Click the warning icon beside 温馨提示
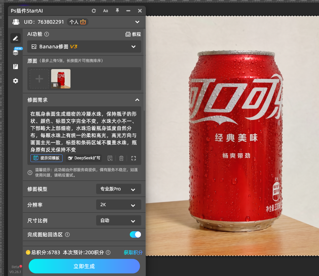319x276 pixels. coord(30,173)
